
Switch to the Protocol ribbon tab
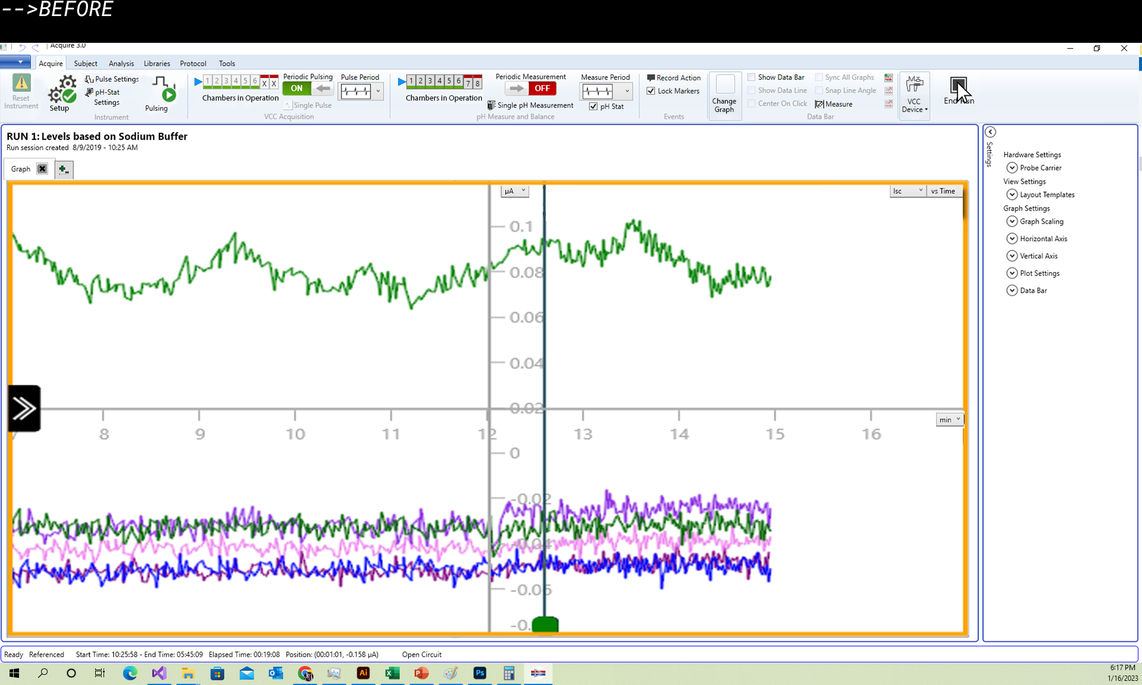193,63
